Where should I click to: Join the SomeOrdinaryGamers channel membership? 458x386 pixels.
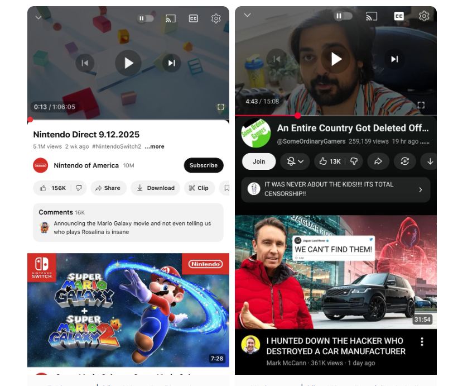[x=259, y=161]
